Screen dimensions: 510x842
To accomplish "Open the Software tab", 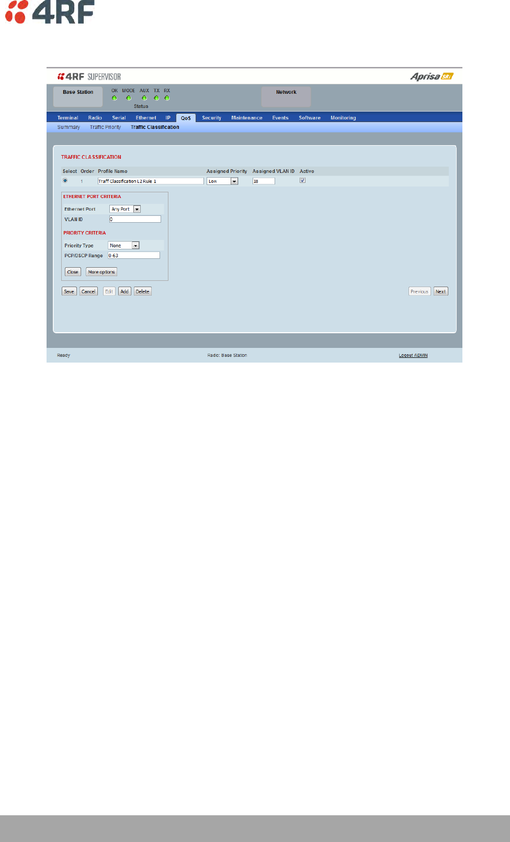I will pos(310,118).
